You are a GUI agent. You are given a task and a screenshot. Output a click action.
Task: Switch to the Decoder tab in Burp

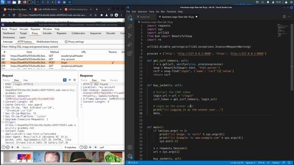coord(111,33)
